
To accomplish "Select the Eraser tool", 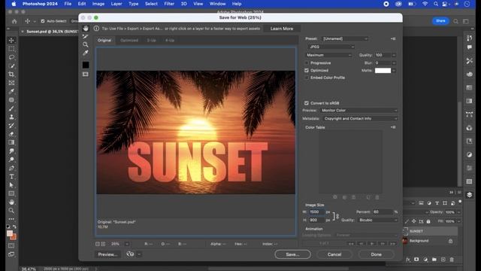I will pyautogui.click(x=11, y=134).
